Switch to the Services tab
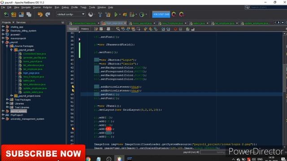 pyautogui.click(x=21, y=22)
